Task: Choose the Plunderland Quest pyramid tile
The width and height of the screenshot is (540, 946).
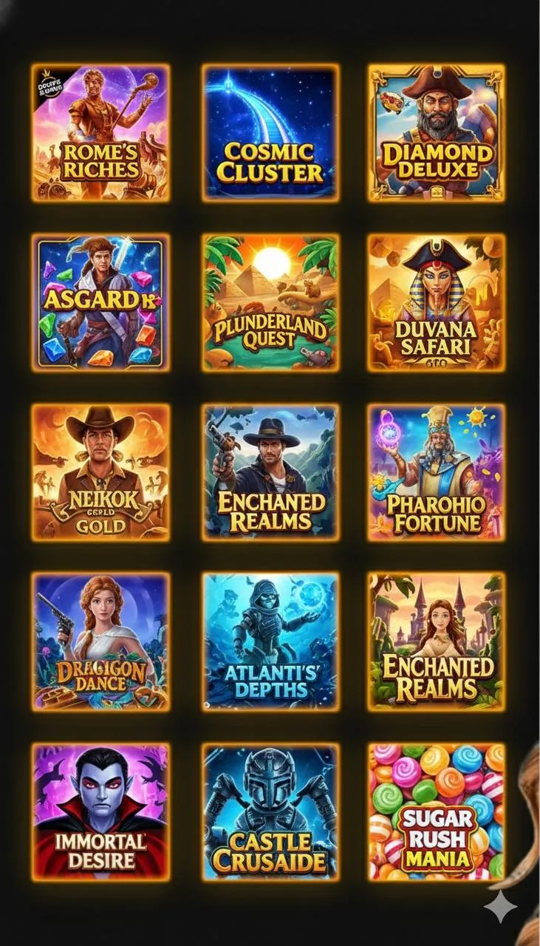Action: [x=270, y=302]
